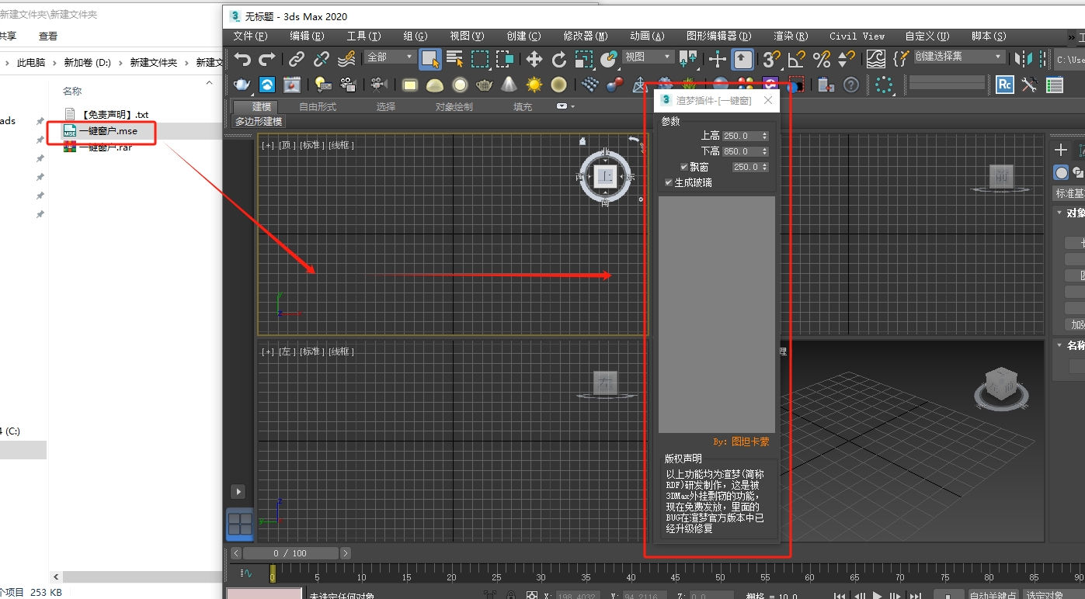Click the Undo arrow in 3ds Max toolbar
This screenshot has height=599, width=1085.
[x=243, y=59]
